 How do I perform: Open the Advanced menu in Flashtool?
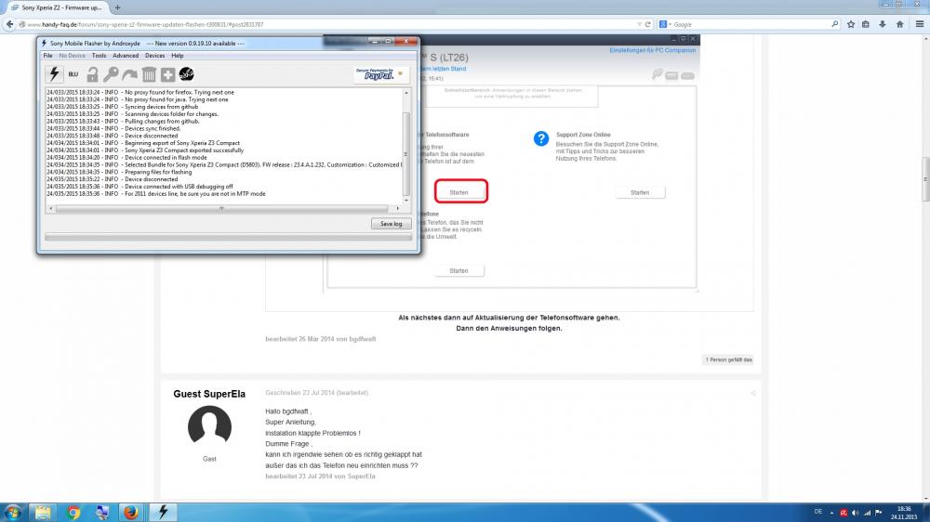[x=126, y=56]
